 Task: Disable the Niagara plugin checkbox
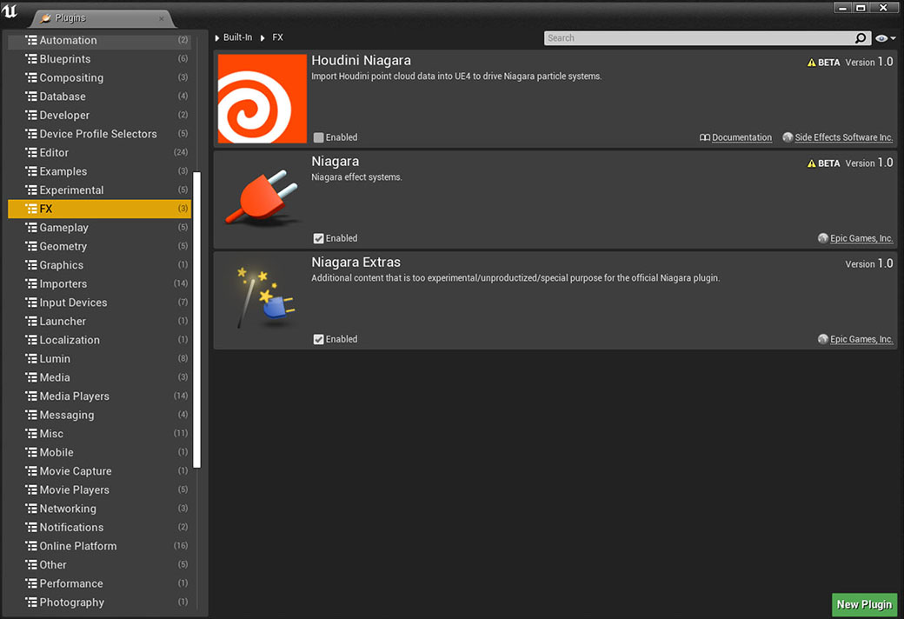coord(318,238)
